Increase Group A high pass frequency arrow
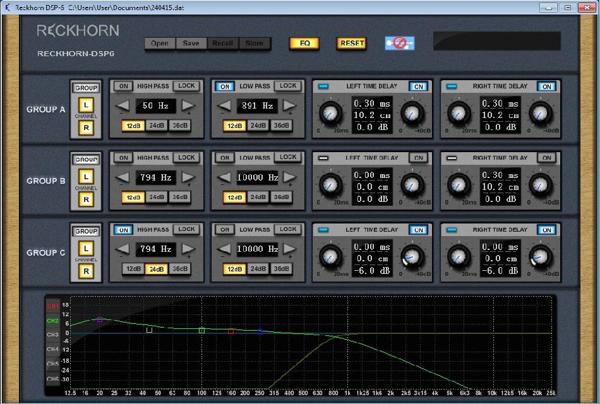 click(x=188, y=105)
